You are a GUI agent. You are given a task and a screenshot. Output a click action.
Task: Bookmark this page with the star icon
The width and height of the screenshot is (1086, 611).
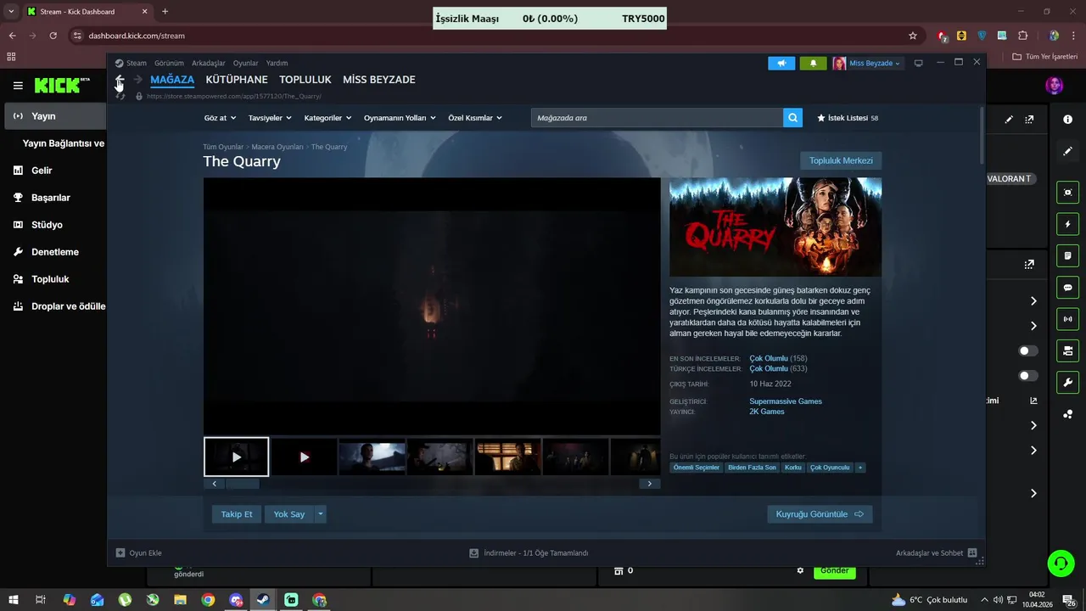[913, 36]
